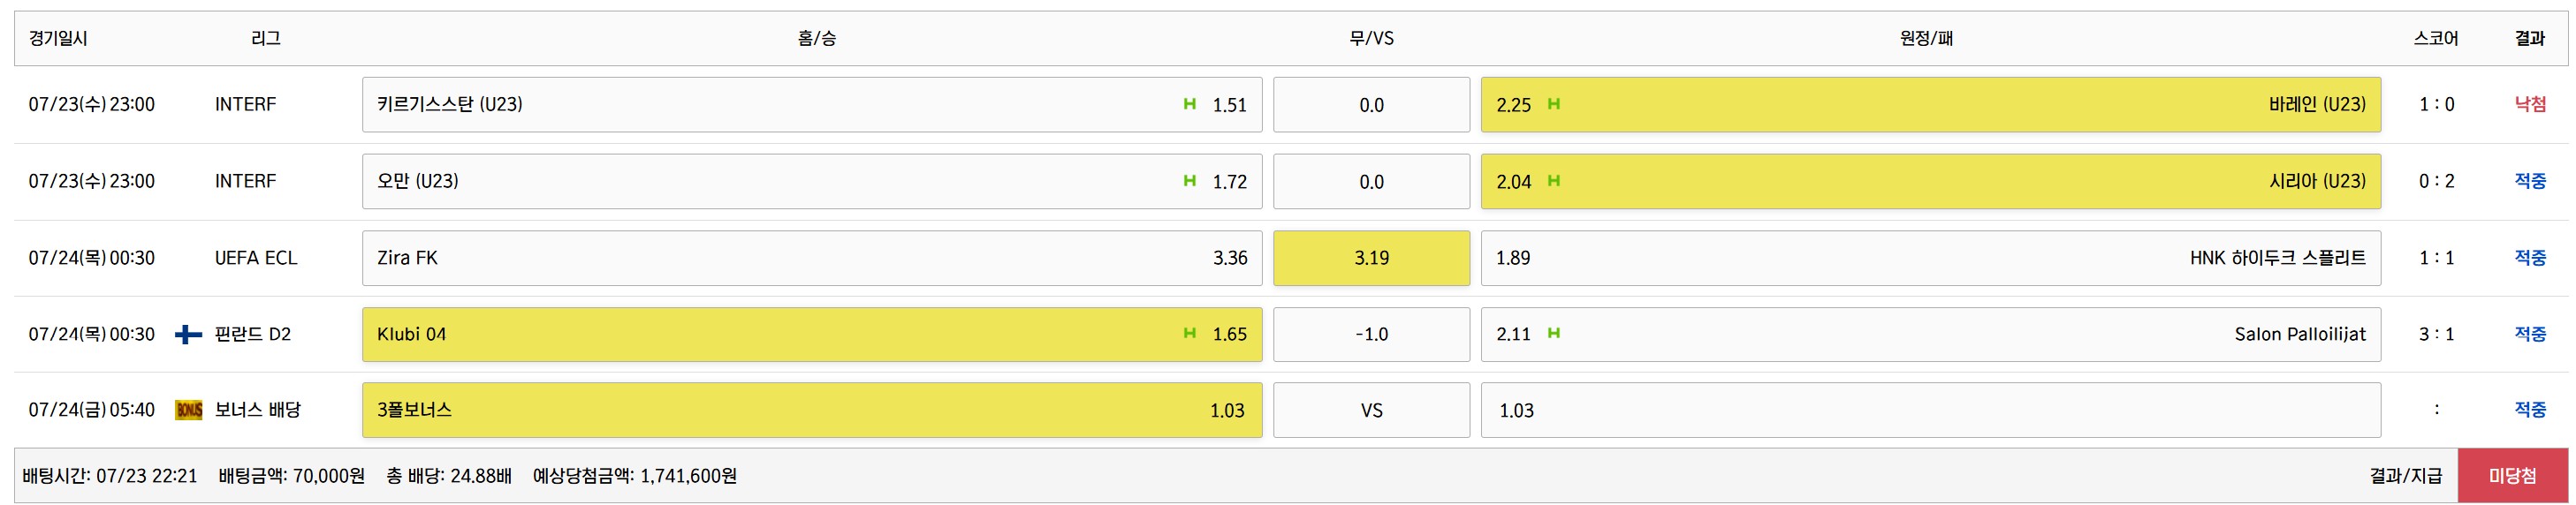
Task: Click the red 미당첨 result button
Action: click(2512, 476)
